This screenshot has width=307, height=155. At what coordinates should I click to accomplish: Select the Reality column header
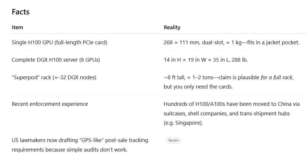(x=172, y=27)
